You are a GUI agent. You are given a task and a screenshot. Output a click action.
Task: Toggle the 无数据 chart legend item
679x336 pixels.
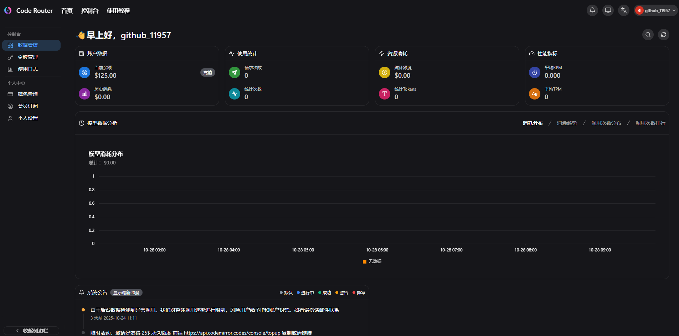click(372, 261)
